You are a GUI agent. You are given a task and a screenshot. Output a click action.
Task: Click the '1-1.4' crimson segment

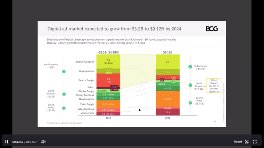click(x=168, y=112)
